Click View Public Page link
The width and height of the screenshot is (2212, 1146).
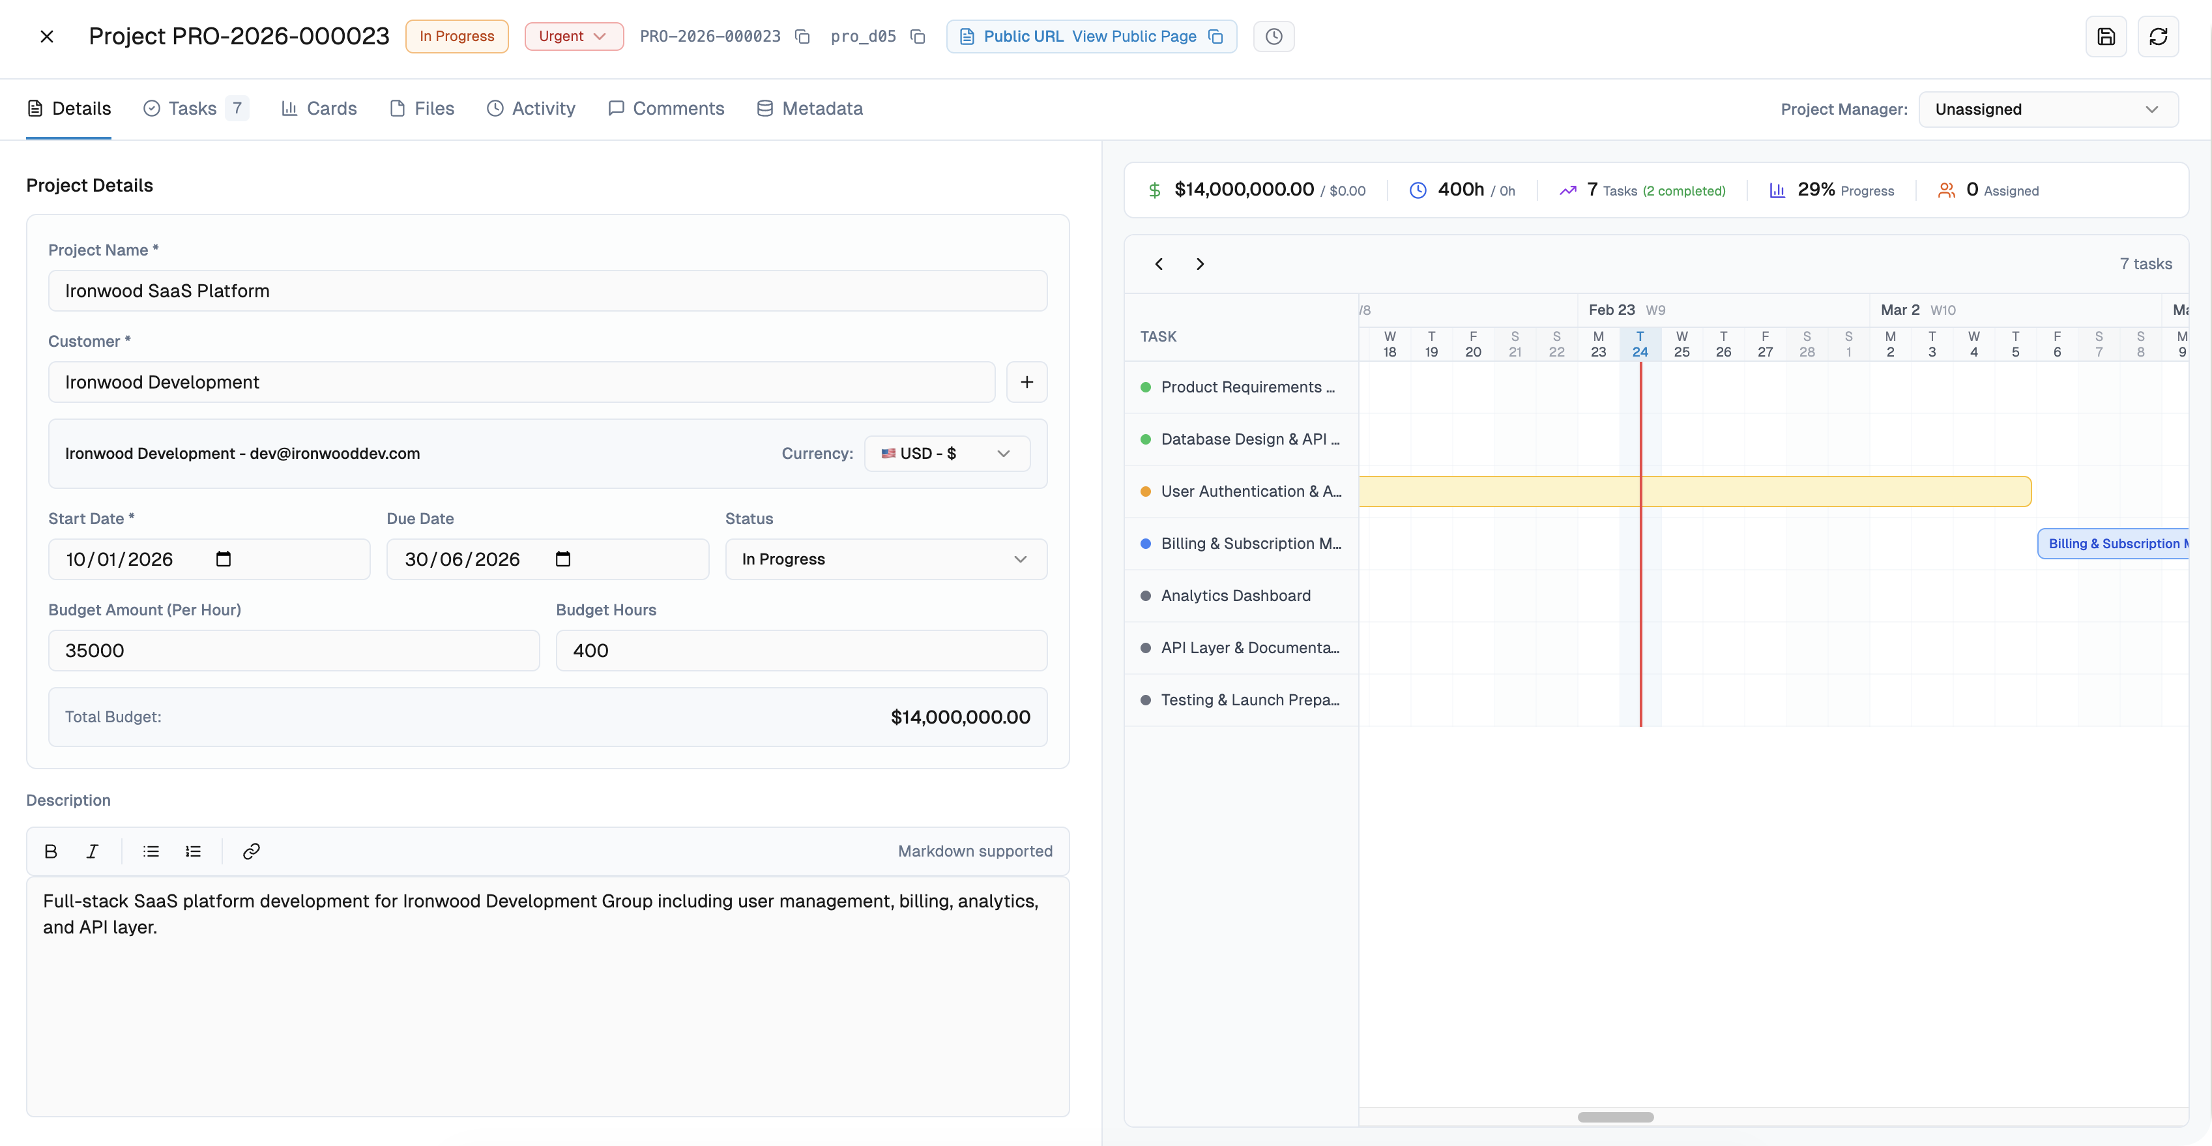click(1133, 36)
